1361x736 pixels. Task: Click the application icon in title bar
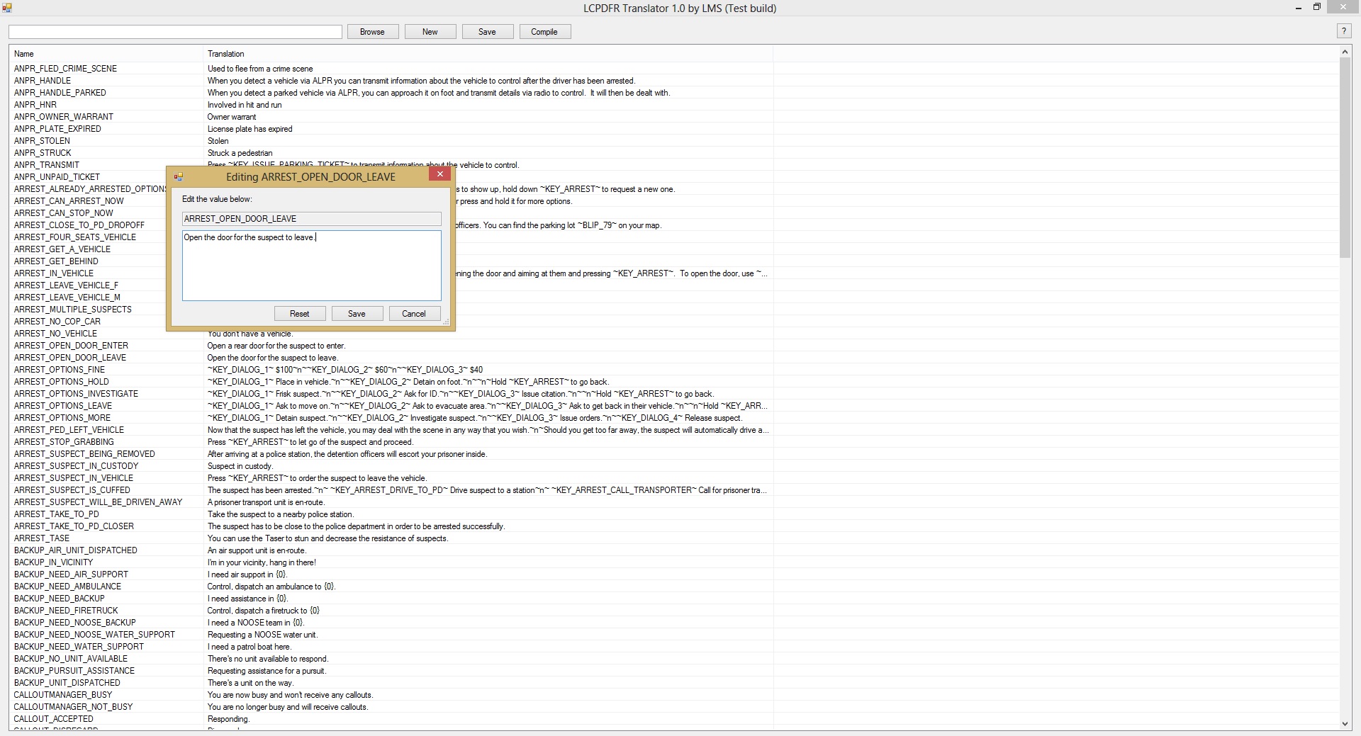click(7, 9)
